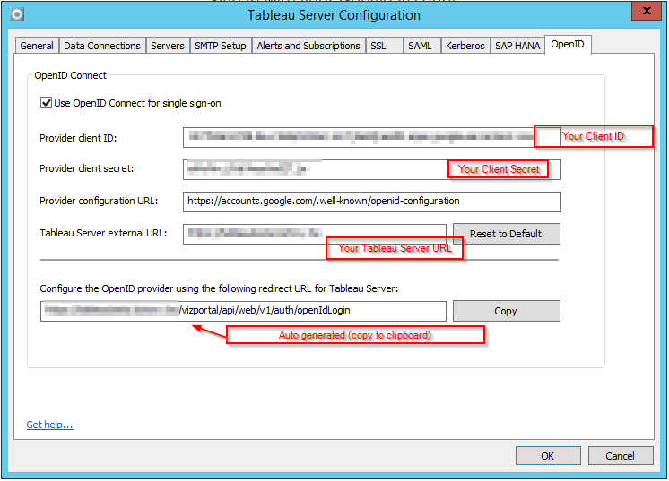The image size is (669, 481).
Task: Select the OpenID tab
Action: pyautogui.click(x=568, y=44)
